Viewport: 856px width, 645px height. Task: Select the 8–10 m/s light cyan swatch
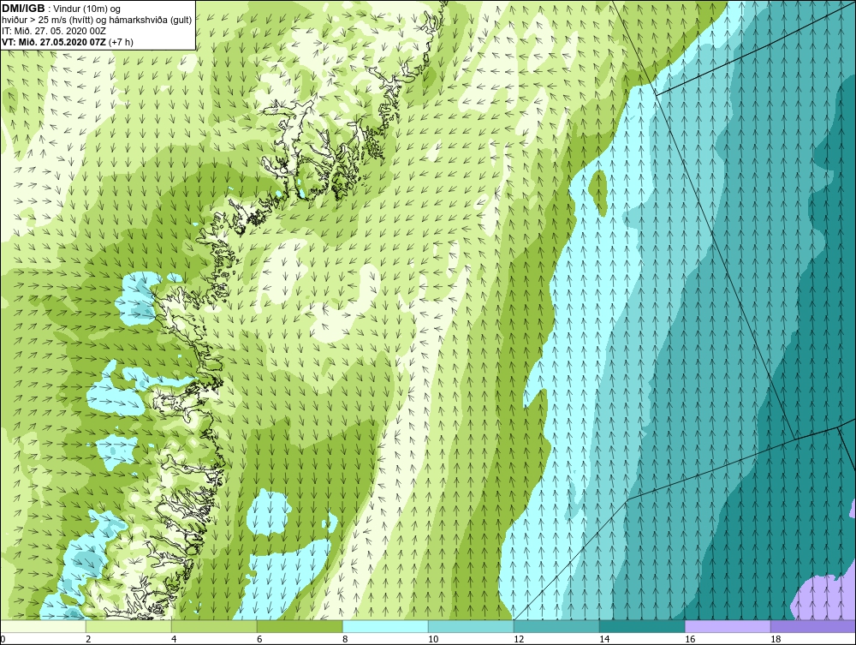(x=385, y=626)
